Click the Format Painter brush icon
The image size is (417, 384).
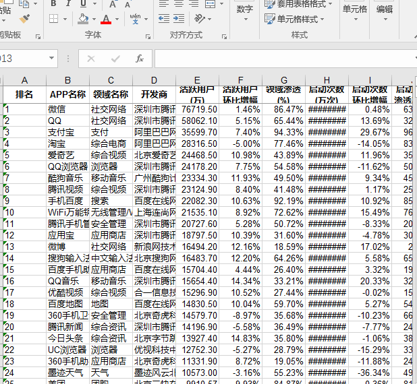(24, 19)
